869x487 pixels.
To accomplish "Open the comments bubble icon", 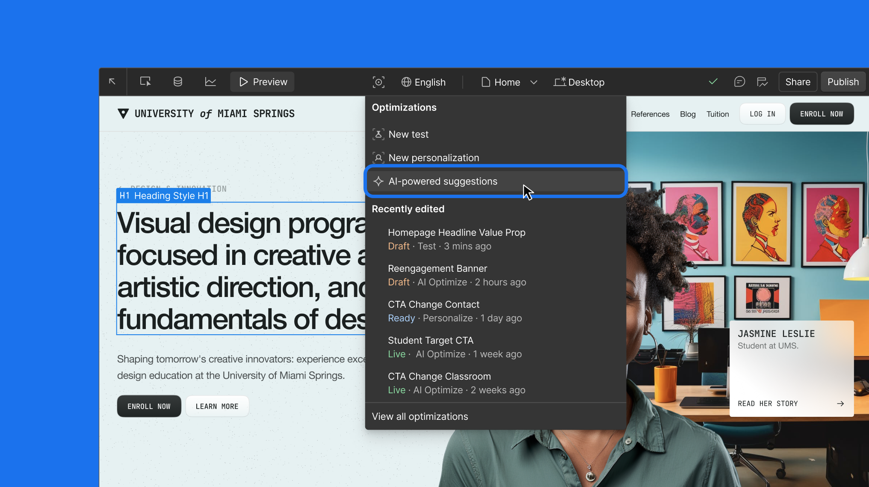I will tap(739, 82).
